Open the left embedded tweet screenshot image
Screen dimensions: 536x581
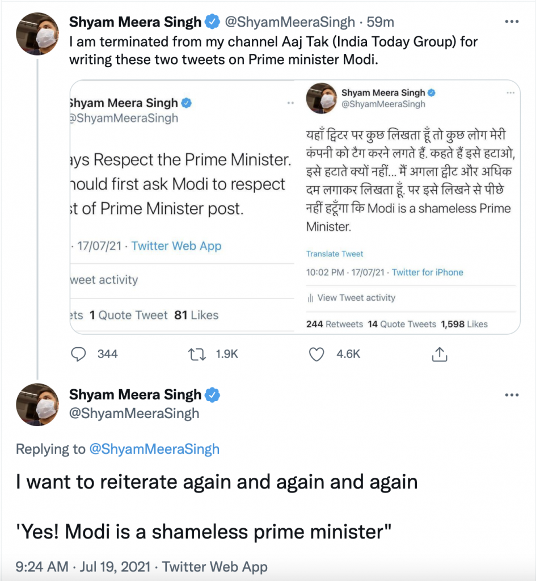(182, 207)
